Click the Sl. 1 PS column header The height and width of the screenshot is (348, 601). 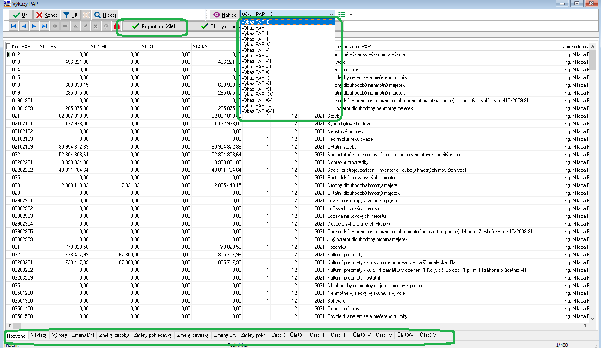coord(64,46)
